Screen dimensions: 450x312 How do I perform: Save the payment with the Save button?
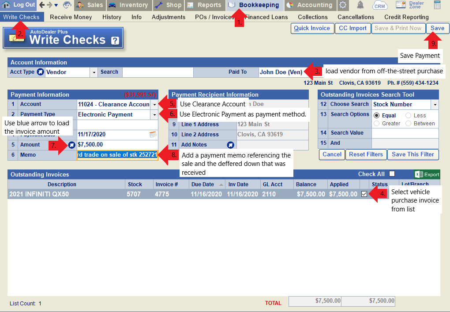click(x=437, y=28)
